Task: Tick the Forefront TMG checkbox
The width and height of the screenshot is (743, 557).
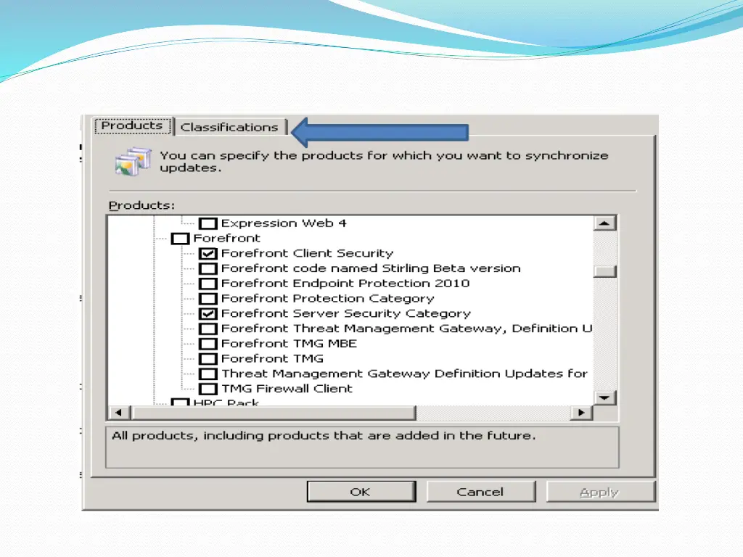Action: pyautogui.click(x=208, y=359)
